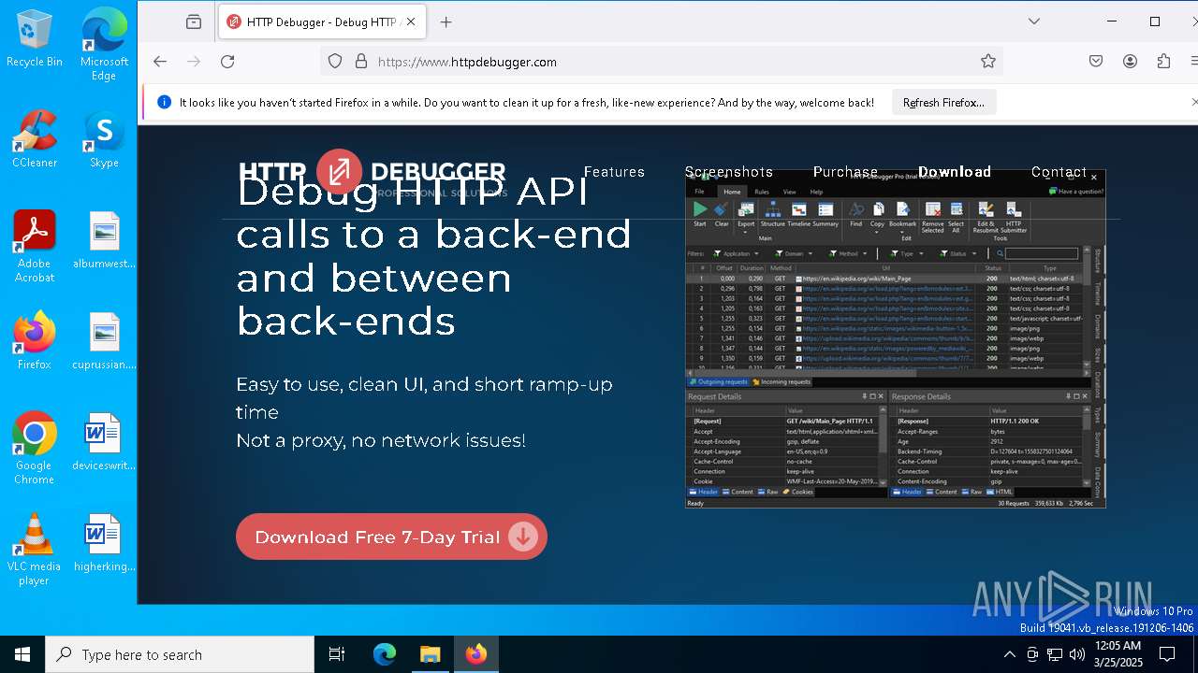Launch Google Chrome desktop shortcut

35,449
